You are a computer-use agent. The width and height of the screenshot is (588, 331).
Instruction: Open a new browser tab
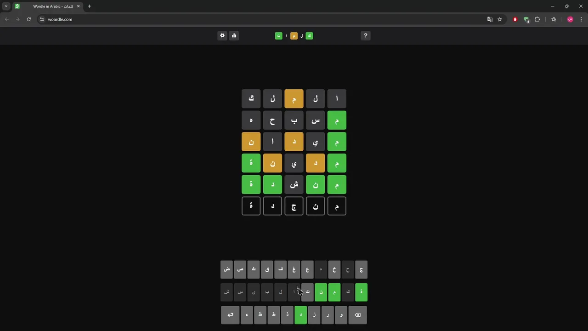point(89,6)
